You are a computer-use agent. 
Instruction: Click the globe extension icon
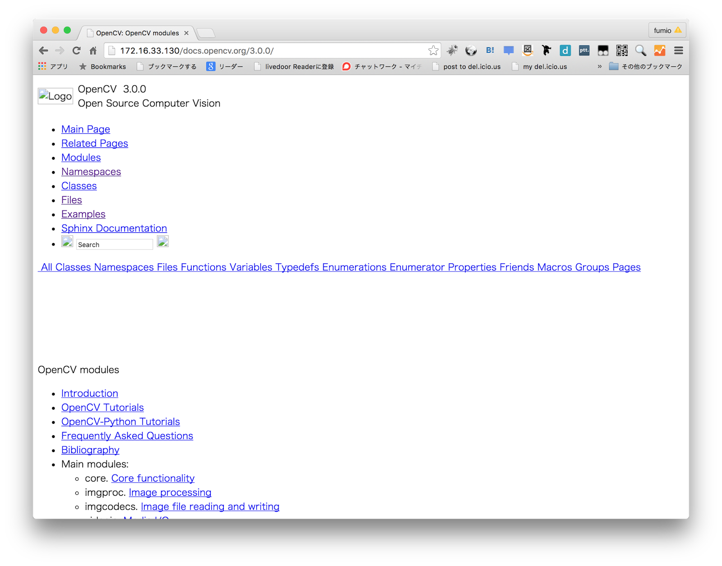click(x=471, y=51)
